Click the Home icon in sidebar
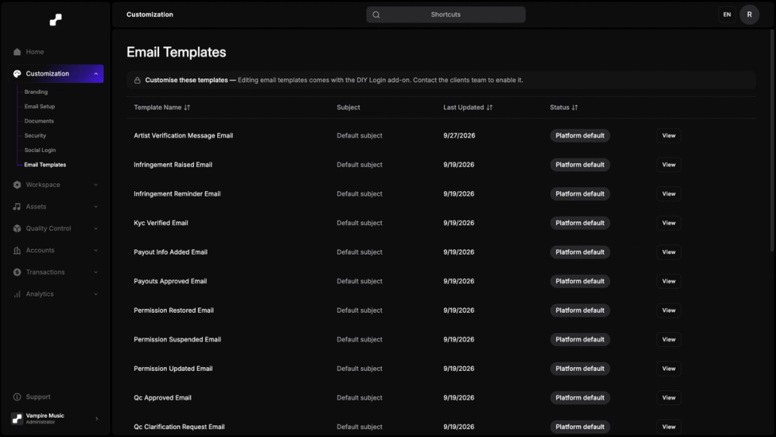Image resolution: width=776 pixels, height=437 pixels. point(17,52)
